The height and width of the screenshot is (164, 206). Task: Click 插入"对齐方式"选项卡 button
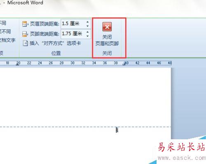51,43
